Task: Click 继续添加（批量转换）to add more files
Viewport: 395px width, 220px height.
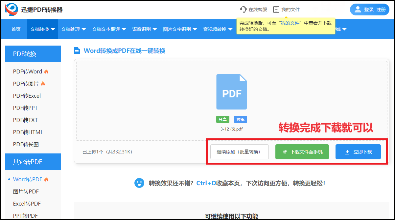Action: point(239,151)
